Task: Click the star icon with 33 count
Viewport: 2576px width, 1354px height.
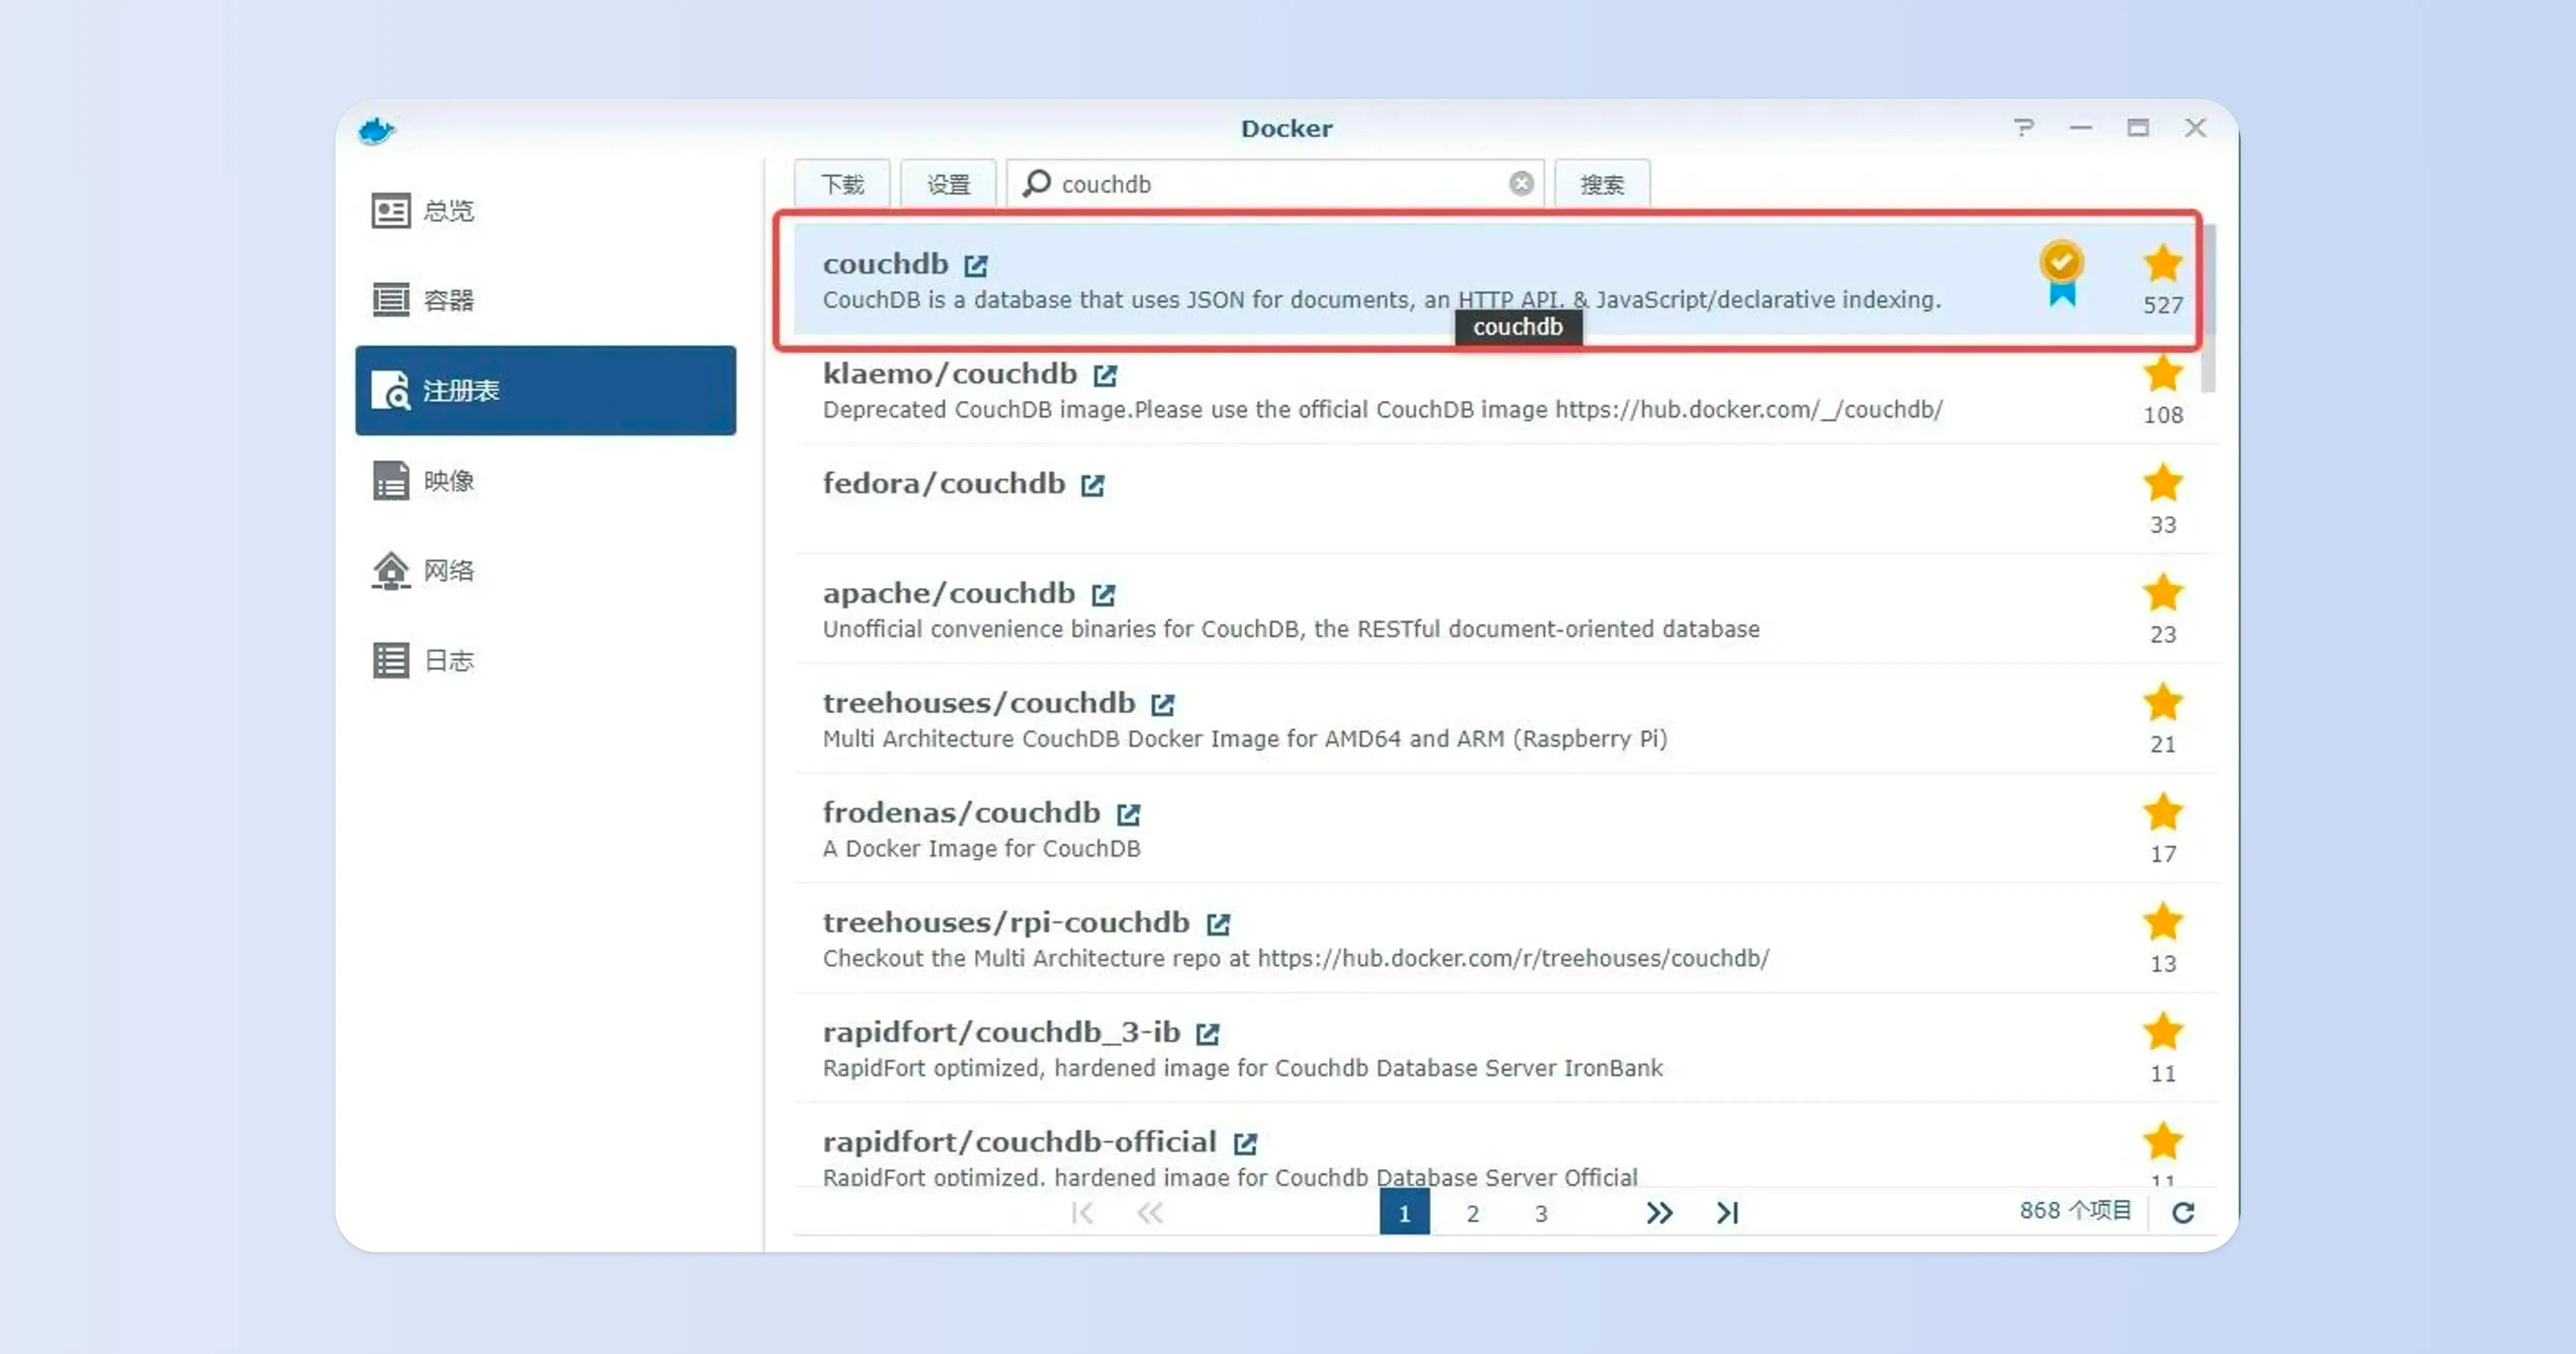Action: 2162,483
